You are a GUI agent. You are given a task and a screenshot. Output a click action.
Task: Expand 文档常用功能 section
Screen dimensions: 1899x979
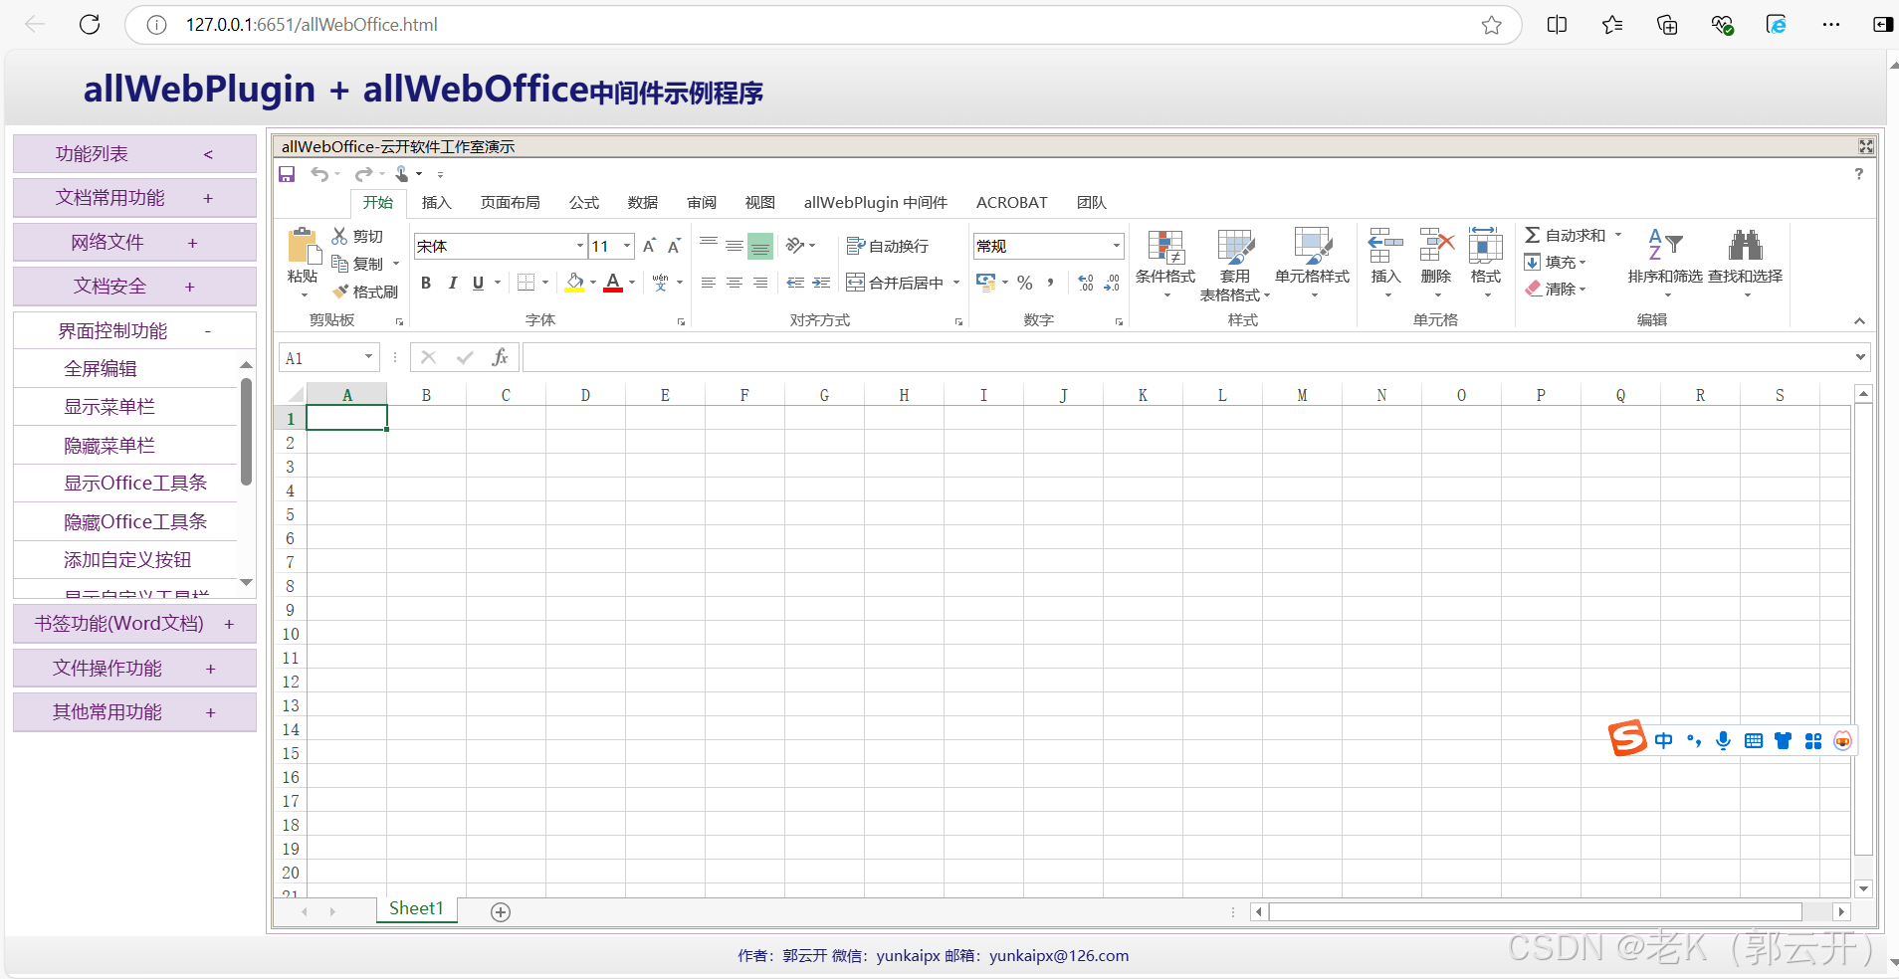tap(134, 198)
